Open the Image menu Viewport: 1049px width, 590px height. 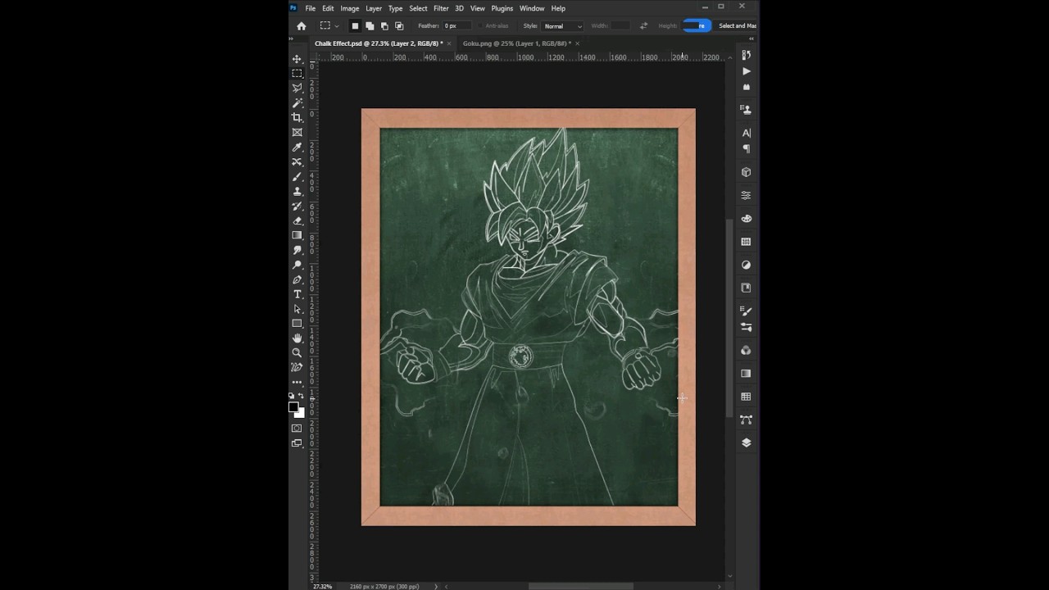coord(350,8)
